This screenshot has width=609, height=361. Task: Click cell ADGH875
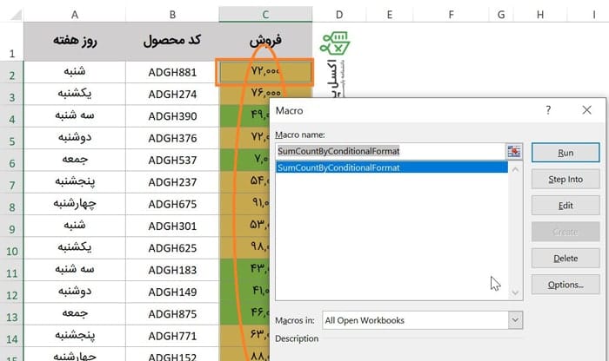tap(172, 314)
